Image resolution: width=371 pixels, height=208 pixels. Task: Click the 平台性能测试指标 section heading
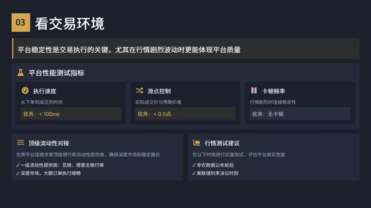(56, 73)
